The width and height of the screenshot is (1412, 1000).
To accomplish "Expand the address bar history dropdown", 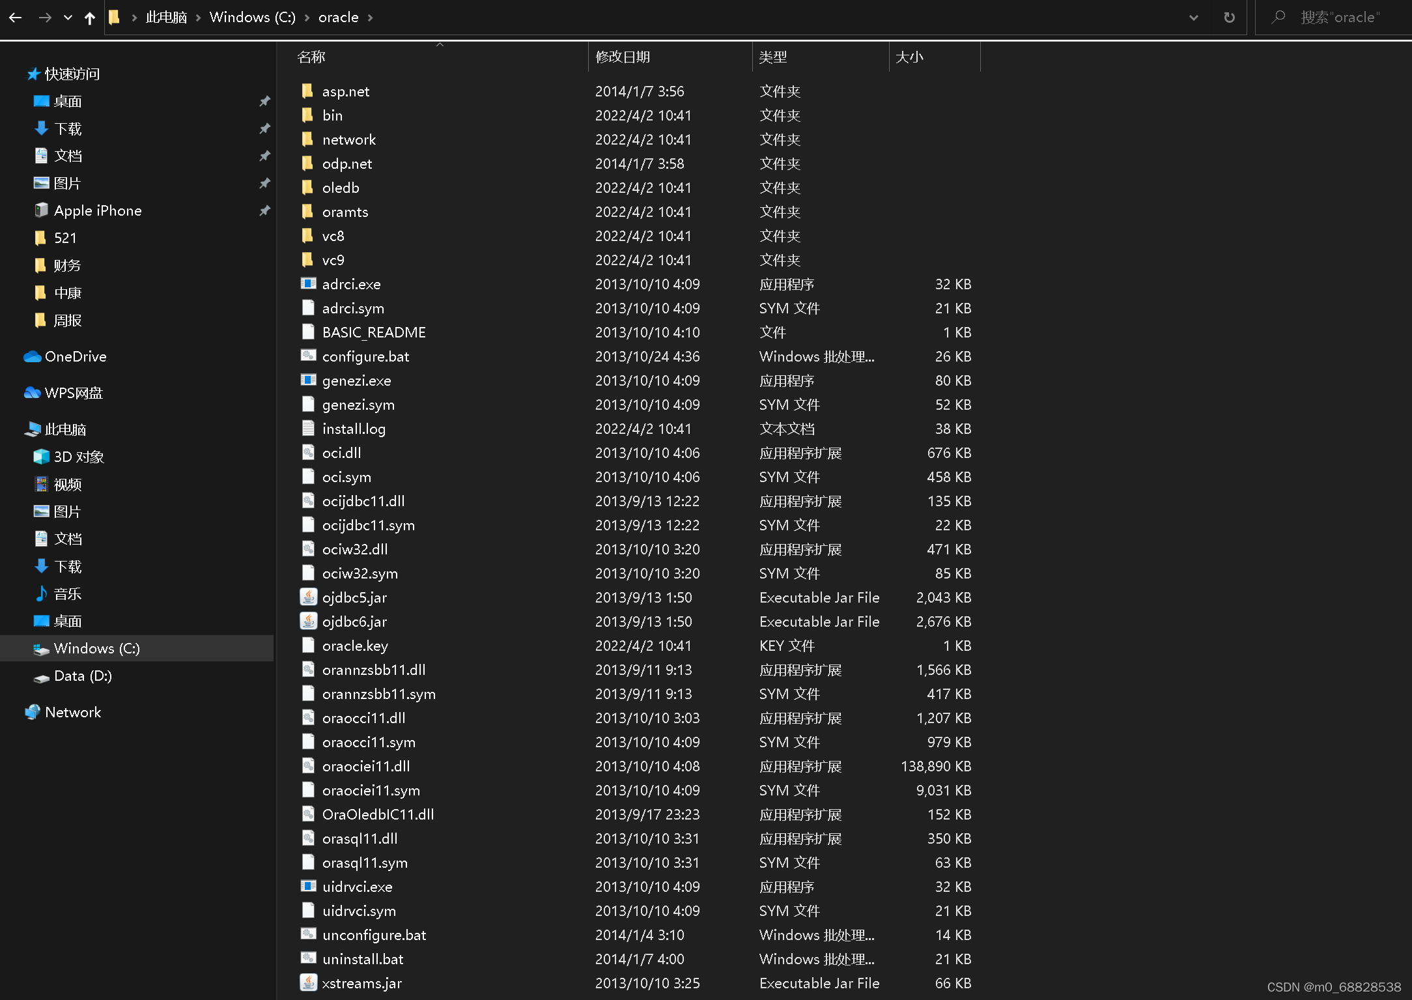I will click(x=1193, y=18).
